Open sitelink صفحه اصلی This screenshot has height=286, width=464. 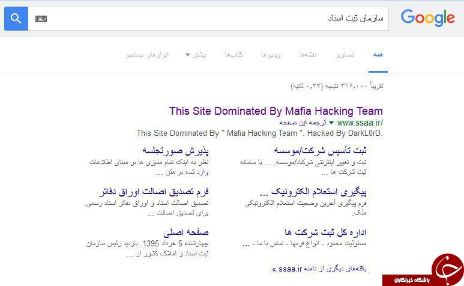pos(186,233)
